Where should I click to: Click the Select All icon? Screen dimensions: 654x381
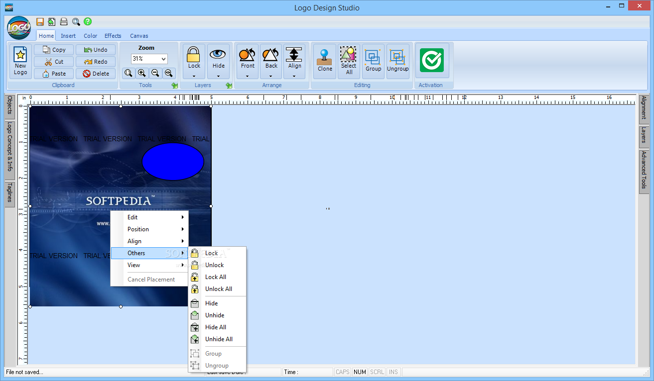point(349,54)
